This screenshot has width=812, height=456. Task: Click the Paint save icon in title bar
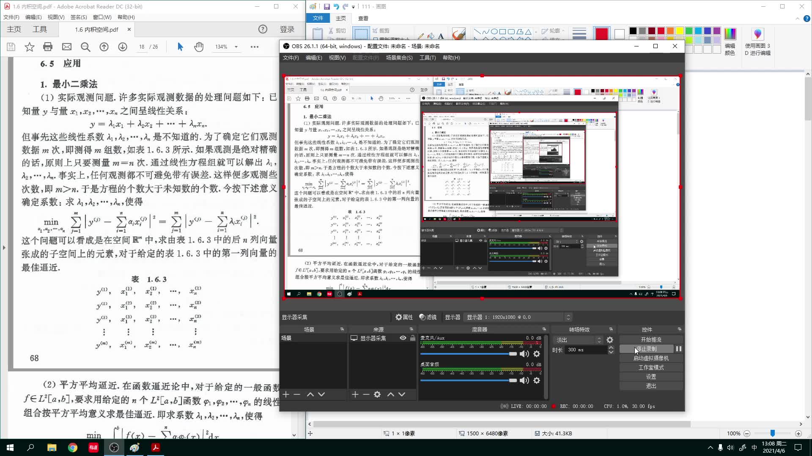pos(327,6)
